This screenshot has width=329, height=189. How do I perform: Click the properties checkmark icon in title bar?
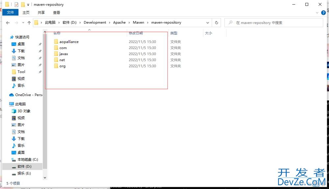[16, 4]
